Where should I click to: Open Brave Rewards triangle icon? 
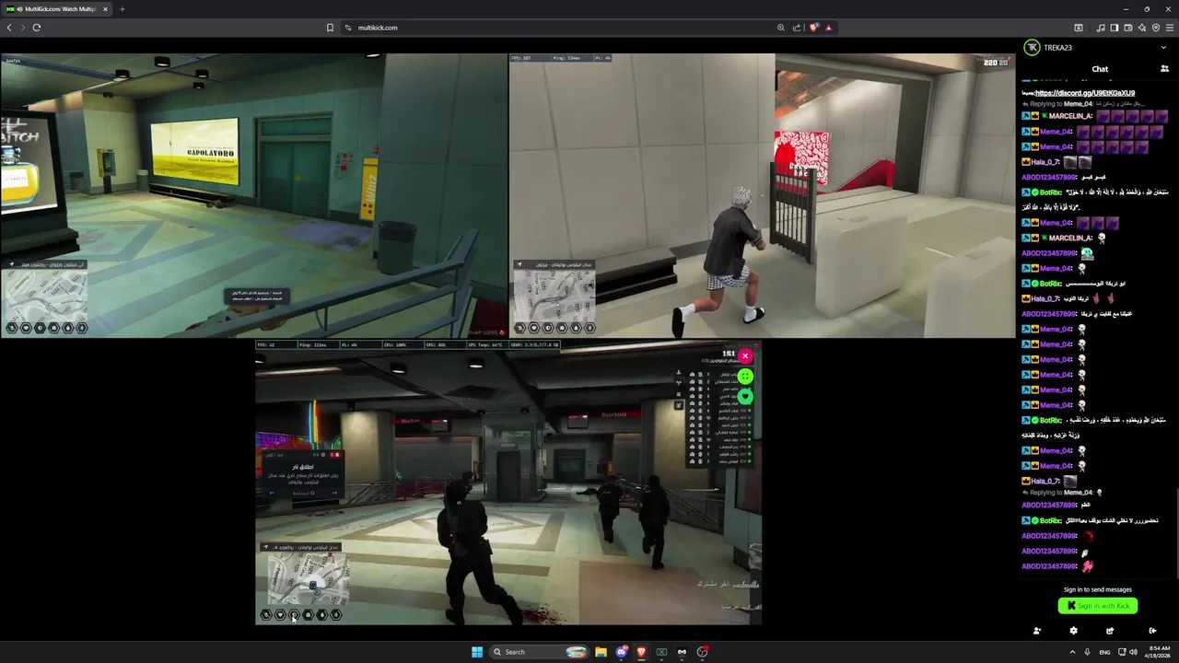[x=828, y=28]
